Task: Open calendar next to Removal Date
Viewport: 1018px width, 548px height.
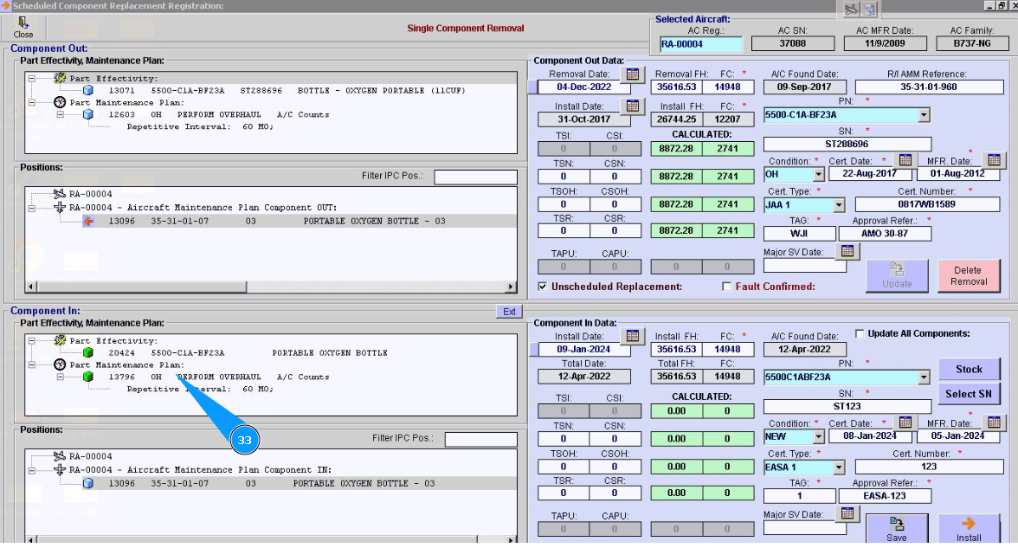Action: coord(633,75)
